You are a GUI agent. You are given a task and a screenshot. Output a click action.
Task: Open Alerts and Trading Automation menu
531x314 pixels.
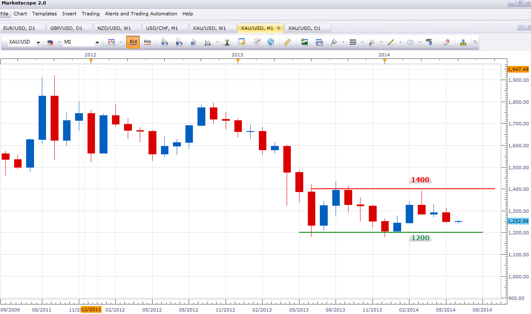141,14
